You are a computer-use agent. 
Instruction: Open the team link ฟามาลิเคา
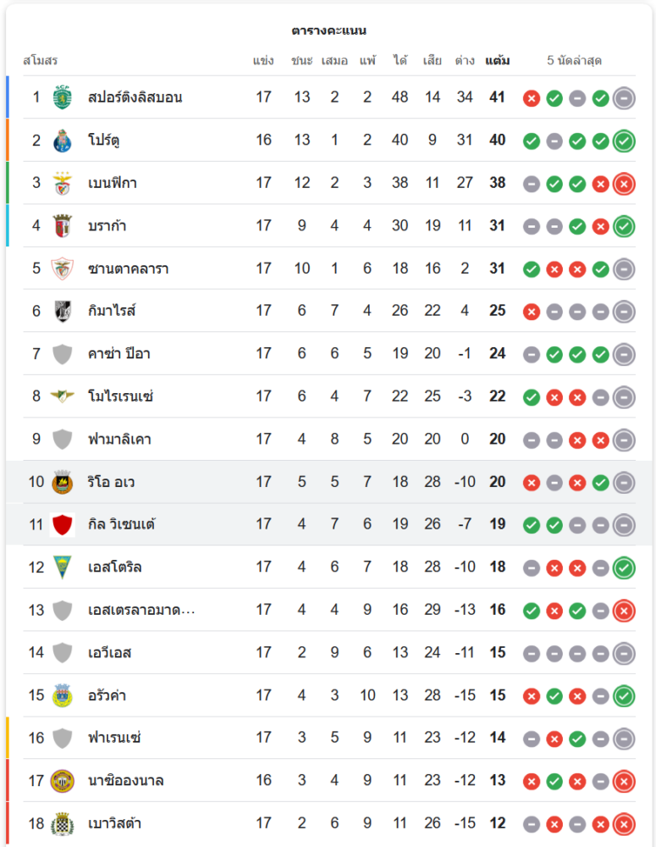(x=119, y=439)
